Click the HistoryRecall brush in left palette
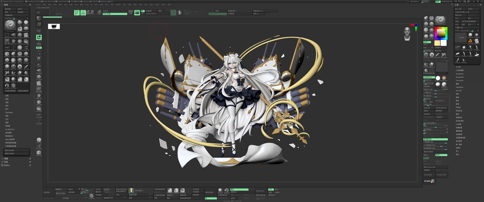 pyautogui.click(x=7, y=86)
